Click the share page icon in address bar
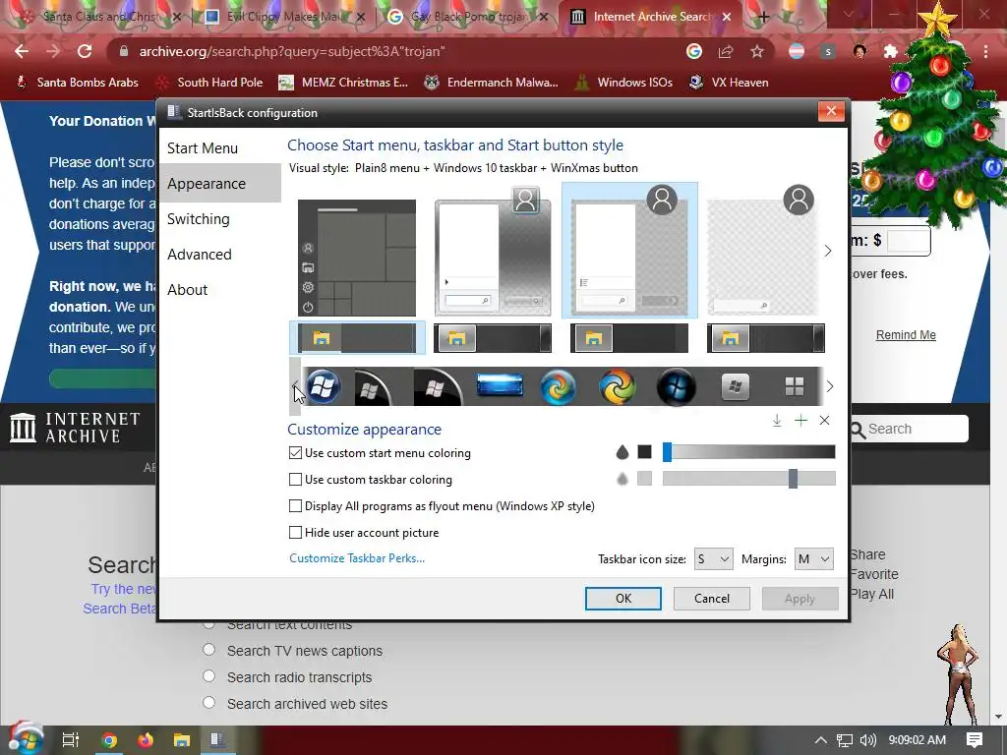Viewport: 1007px width, 755px height. 726,51
